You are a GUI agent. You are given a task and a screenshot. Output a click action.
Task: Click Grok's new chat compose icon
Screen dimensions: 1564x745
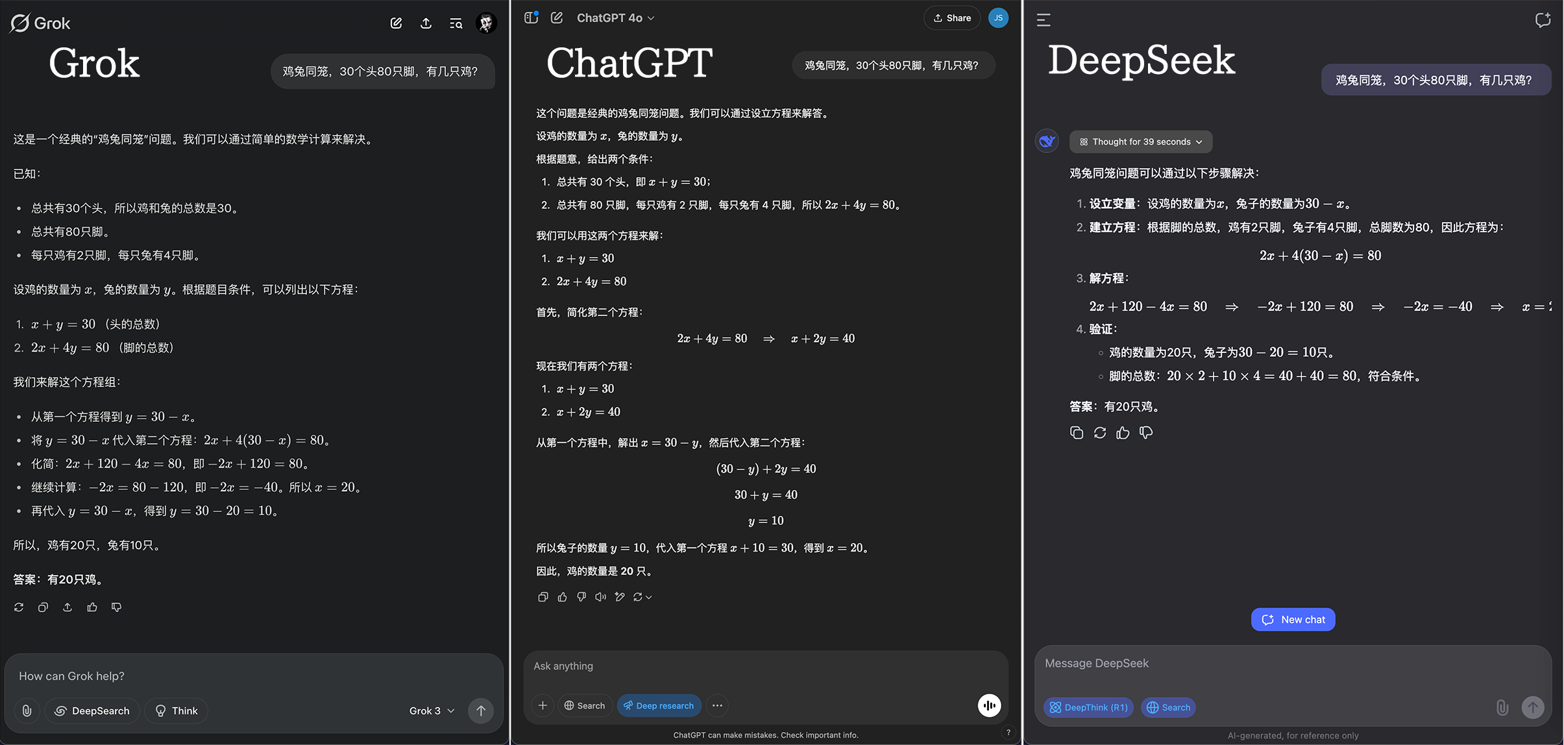[396, 23]
